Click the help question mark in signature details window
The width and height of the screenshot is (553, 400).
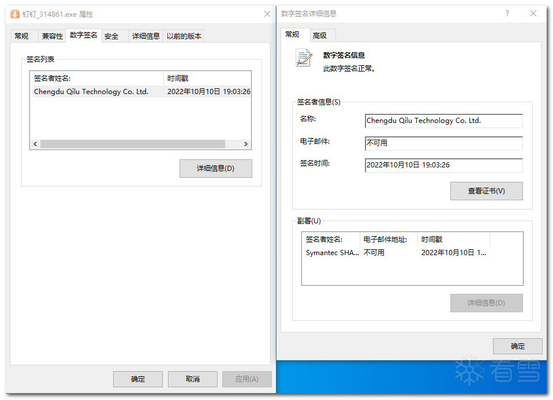(507, 13)
